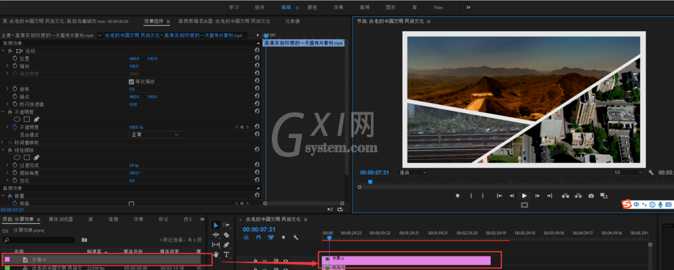The image size is (674, 270).
Task: Toggle linked selection in timeline
Action: [x=271, y=237]
